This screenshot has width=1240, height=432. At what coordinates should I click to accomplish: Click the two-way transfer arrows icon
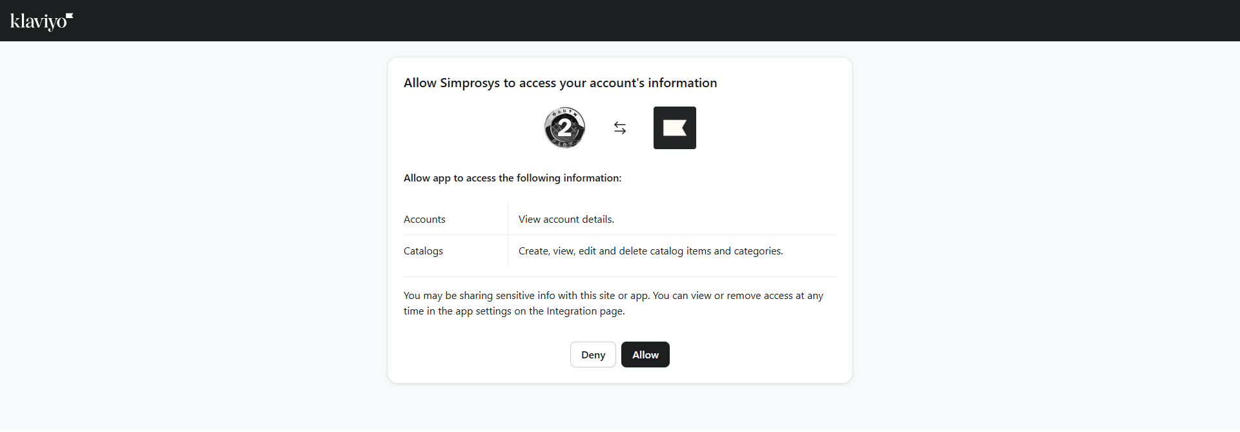tap(620, 128)
